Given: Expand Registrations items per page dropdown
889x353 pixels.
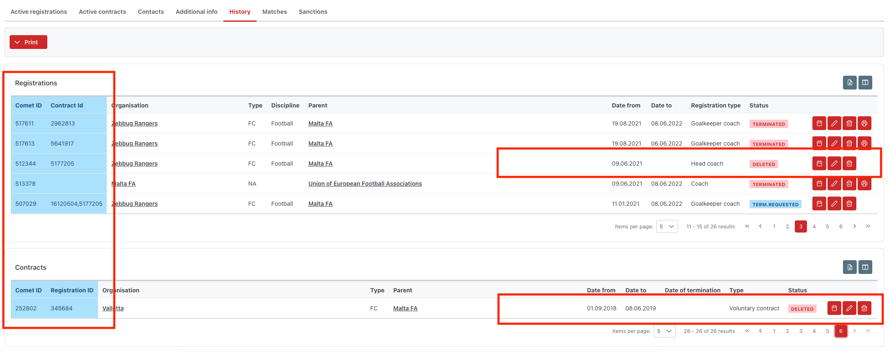Looking at the screenshot, I should pos(667,227).
